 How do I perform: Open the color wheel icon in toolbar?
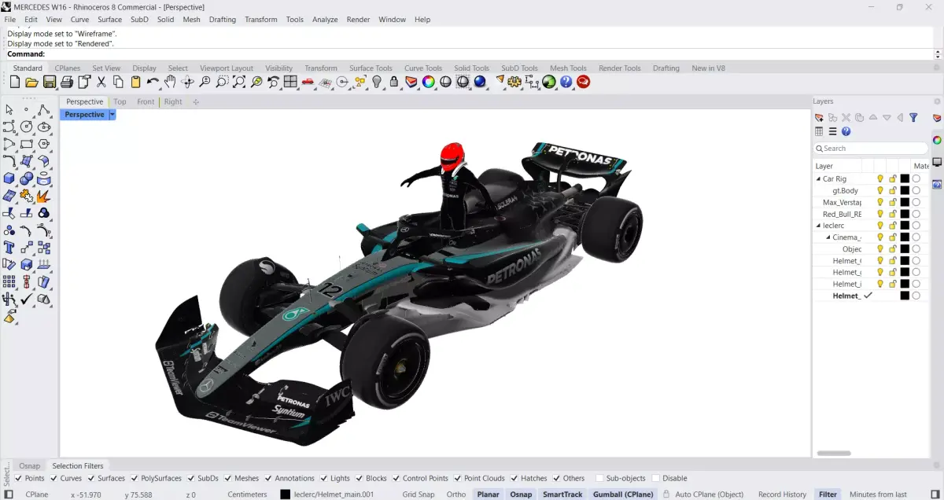pos(429,82)
